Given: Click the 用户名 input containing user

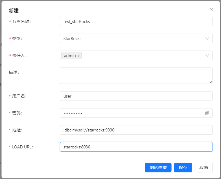Looking at the screenshot, I should (x=136, y=96).
